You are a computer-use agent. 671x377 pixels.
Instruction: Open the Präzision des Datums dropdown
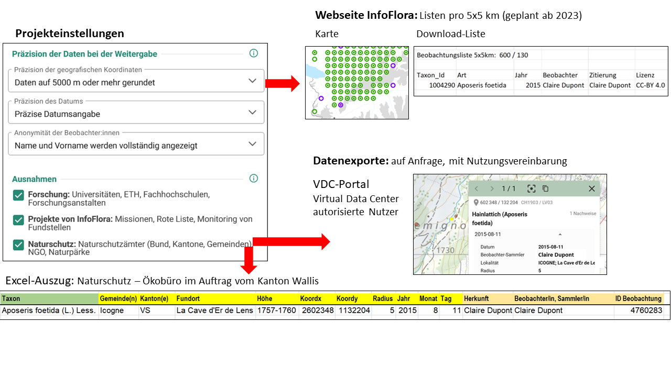(136, 113)
